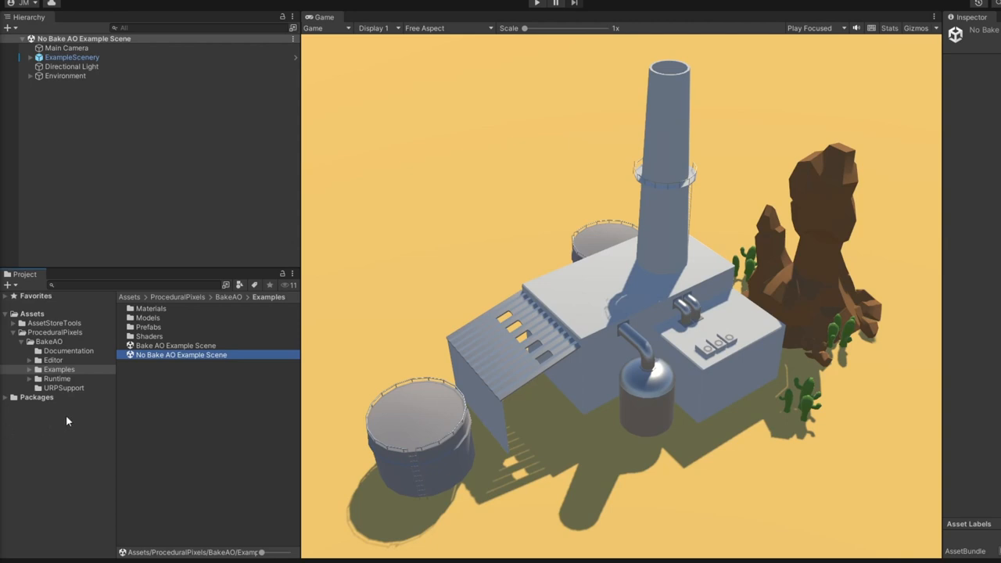Click the Search by Label tag icon
The height and width of the screenshot is (563, 1001).
click(254, 285)
